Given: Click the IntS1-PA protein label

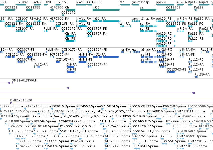Looking at the screenshot, I should pyautogui.click(x=99, y=55).
